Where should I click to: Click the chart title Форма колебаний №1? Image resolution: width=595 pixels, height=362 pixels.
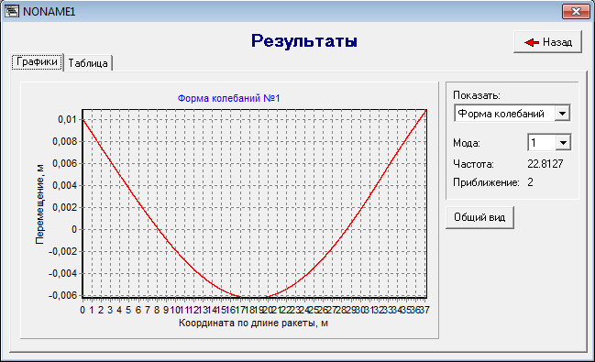click(229, 98)
